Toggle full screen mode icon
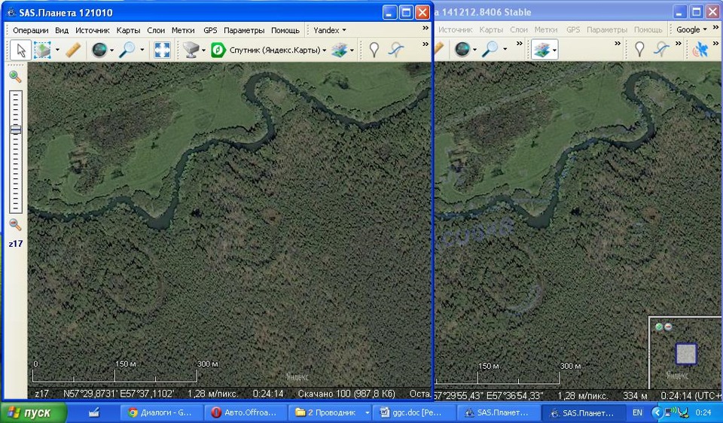 tap(163, 50)
